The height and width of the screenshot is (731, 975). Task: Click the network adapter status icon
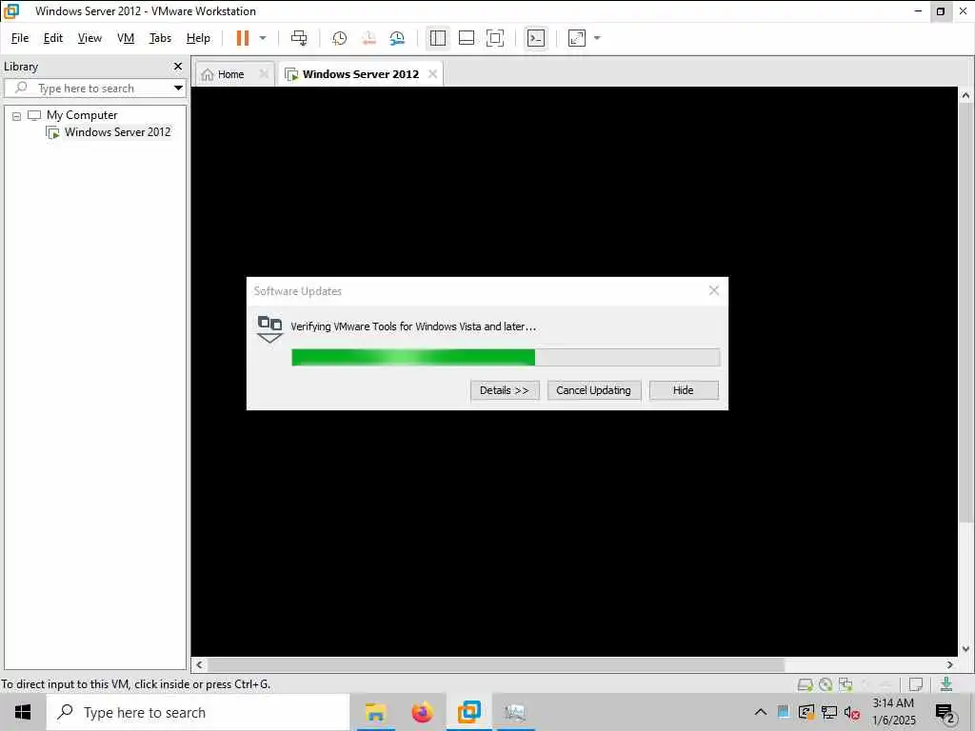[x=846, y=684]
